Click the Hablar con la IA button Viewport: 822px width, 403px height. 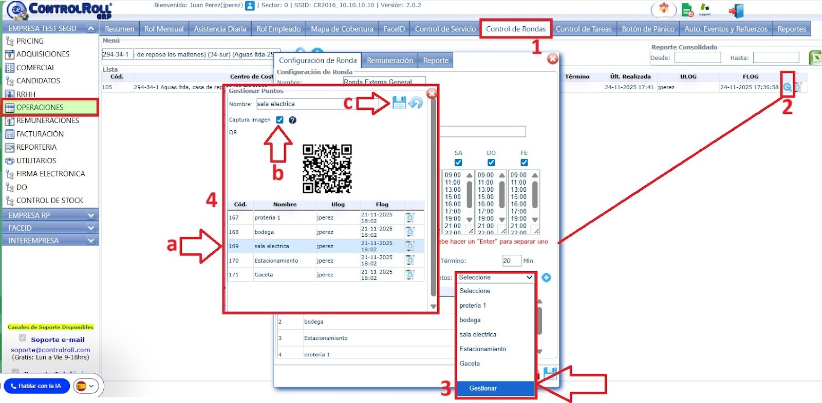click(36, 386)
